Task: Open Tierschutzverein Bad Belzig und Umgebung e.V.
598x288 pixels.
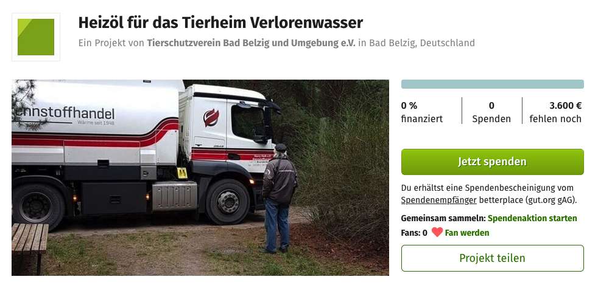Action: tap(251, 43)
